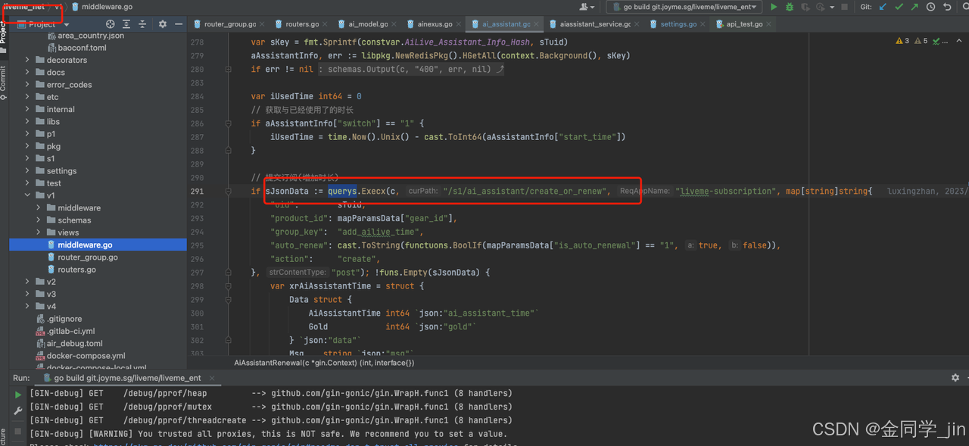
Task: Open Run panel wrench settings
Action: [x=18, y=411]
